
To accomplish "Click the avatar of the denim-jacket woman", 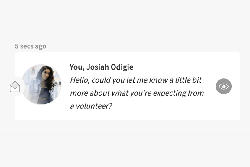I will [x=41, y=84].
